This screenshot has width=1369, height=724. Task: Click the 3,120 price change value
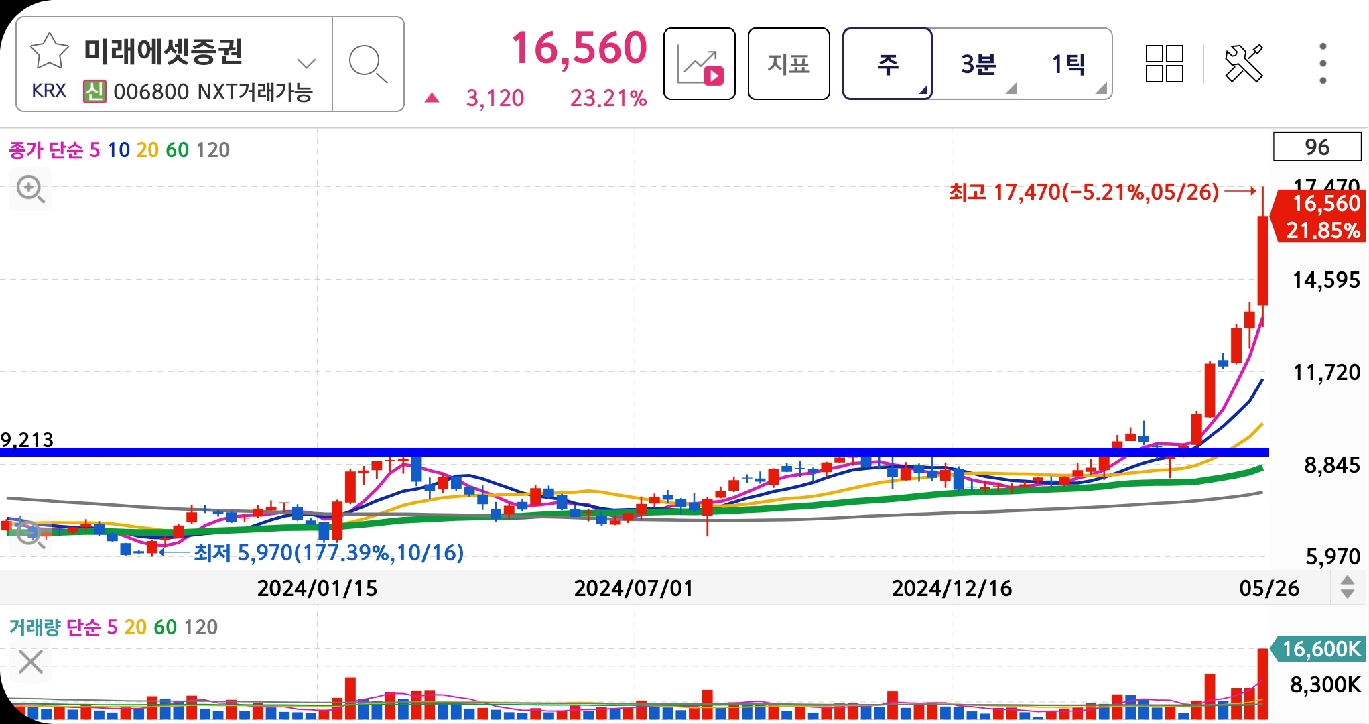495,98
